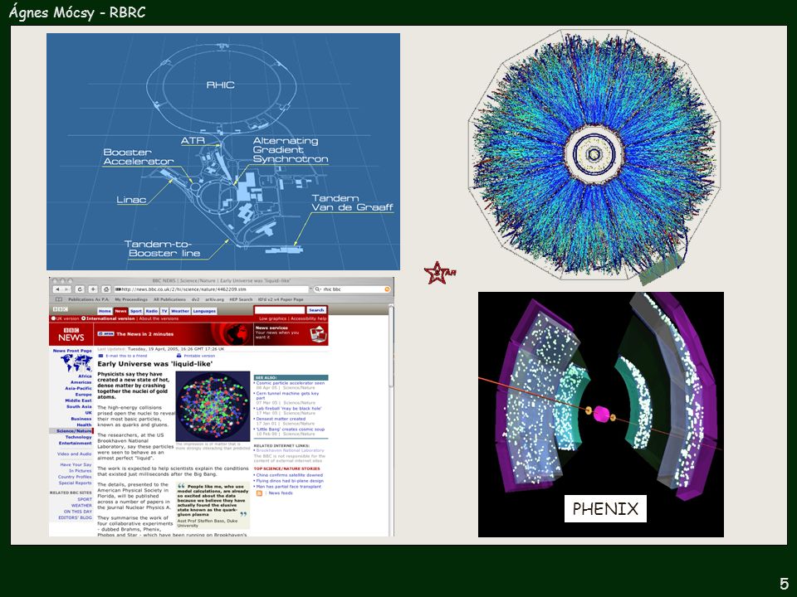Click the STAR collision tracks image

click(594, 155)
